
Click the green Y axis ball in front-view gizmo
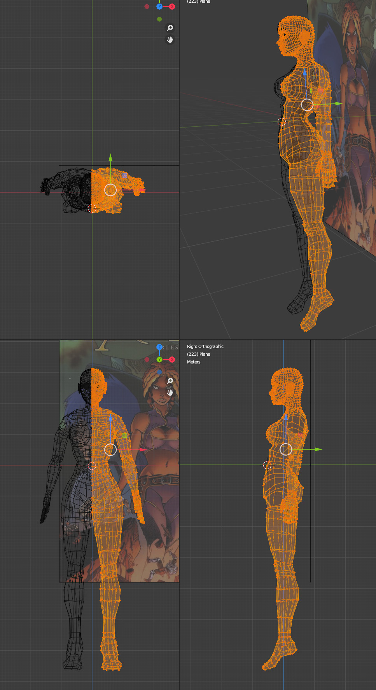pos(159,360)
